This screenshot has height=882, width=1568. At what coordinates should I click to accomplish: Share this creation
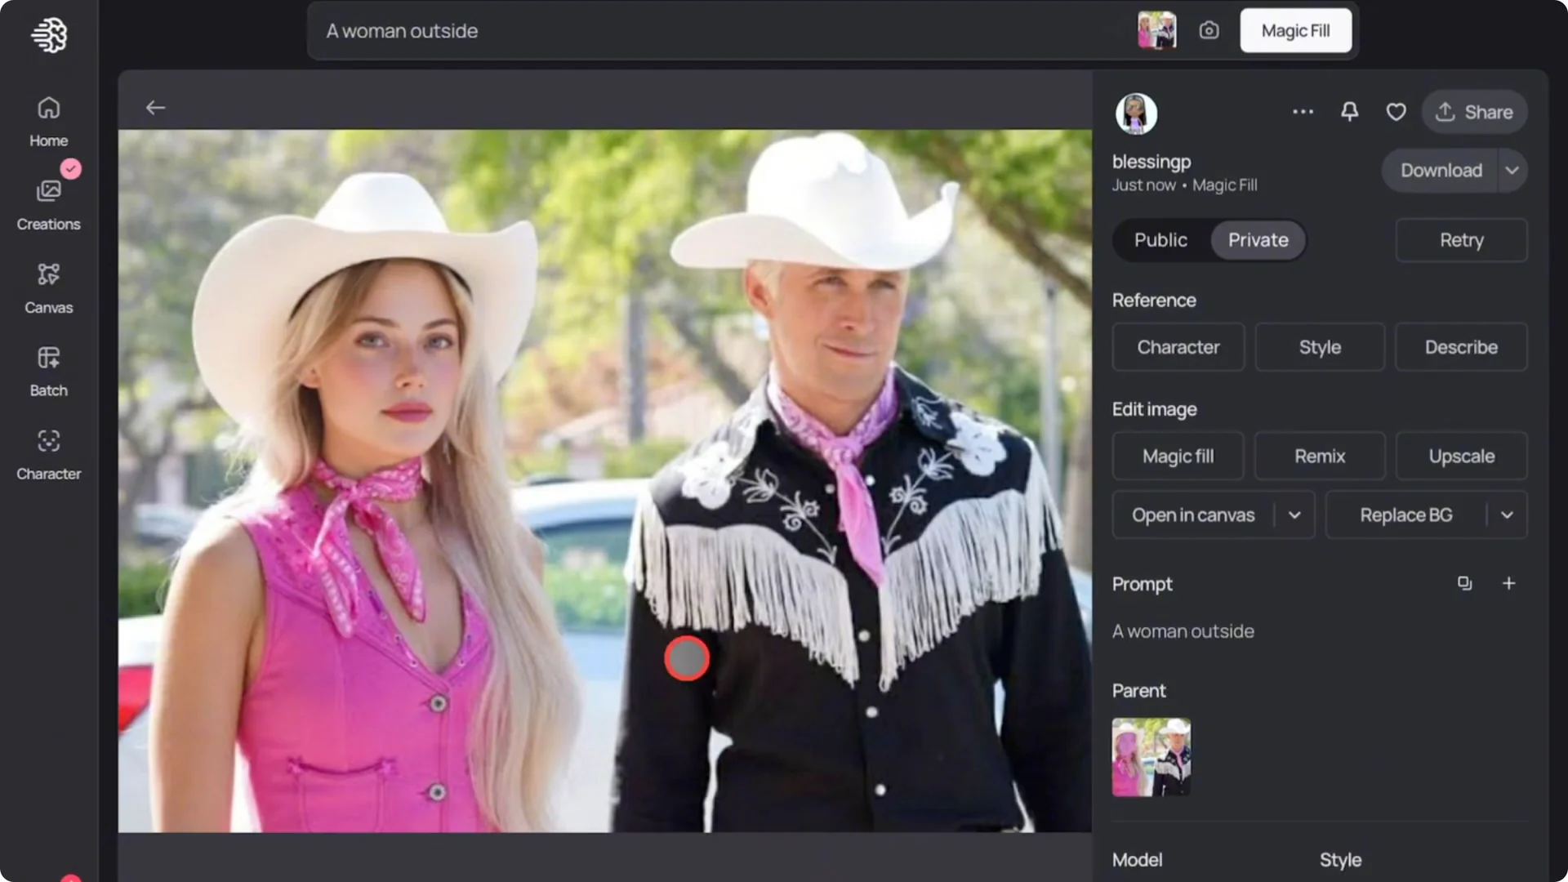[1474, 112]
